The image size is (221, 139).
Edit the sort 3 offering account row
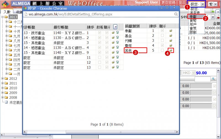coord(113,43)
